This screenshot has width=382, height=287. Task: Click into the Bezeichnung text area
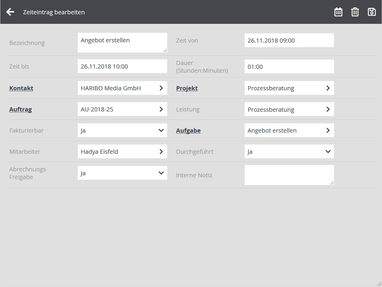pos(122,43)
